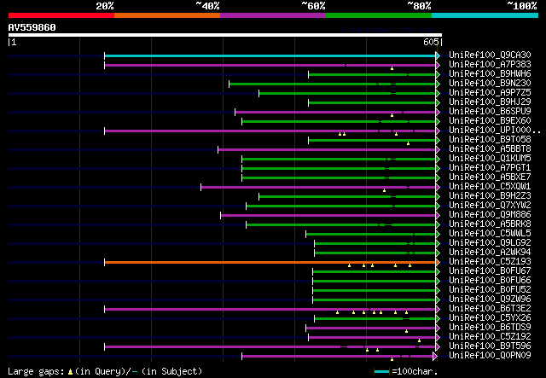Screen dimensions: 546x378
Task: Open the UniRef100_Q9CA30 hit label
Action: click(490, 55)
